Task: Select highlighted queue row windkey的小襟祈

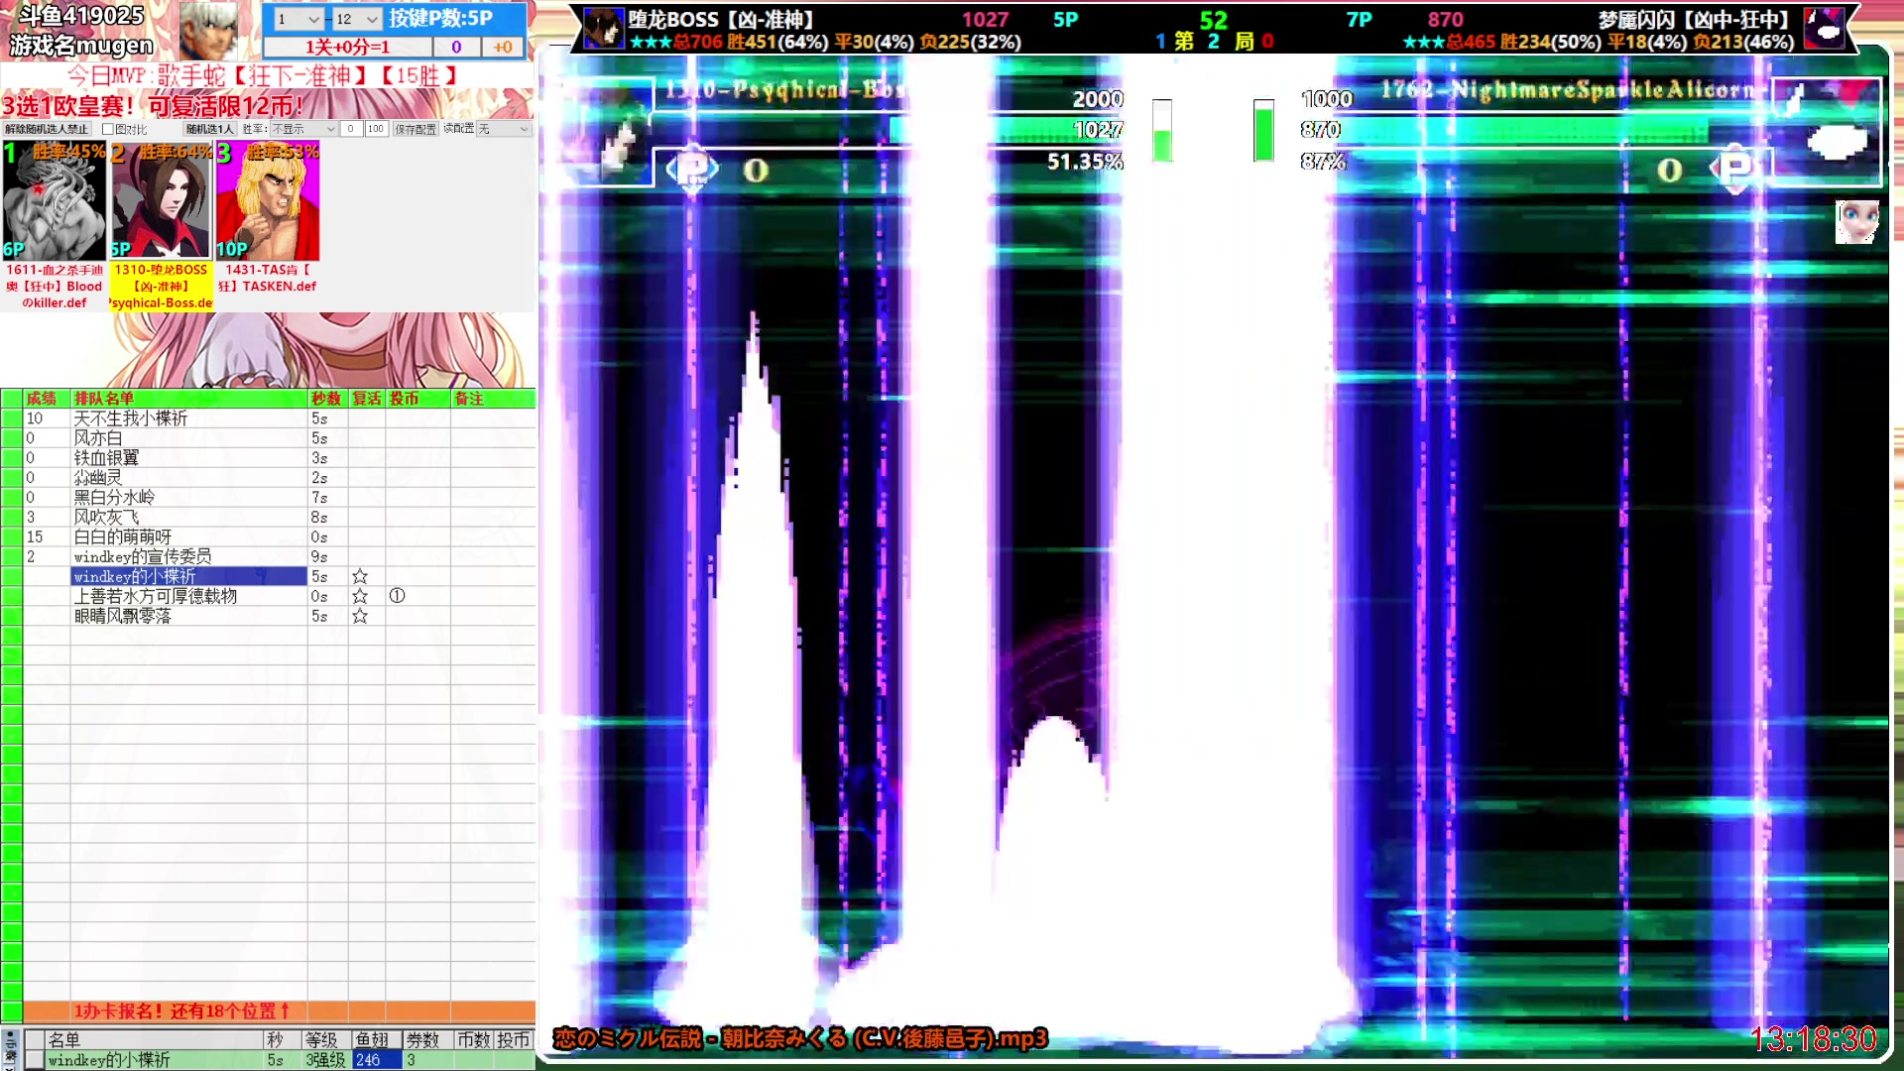Action: [188, 576]
